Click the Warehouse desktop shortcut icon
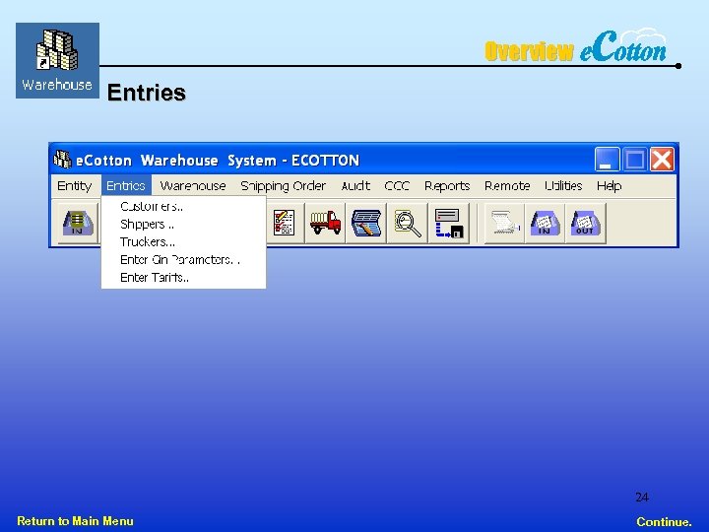Image resolution: width=709 pixels, height=532 pixels. tap(57, 60)
